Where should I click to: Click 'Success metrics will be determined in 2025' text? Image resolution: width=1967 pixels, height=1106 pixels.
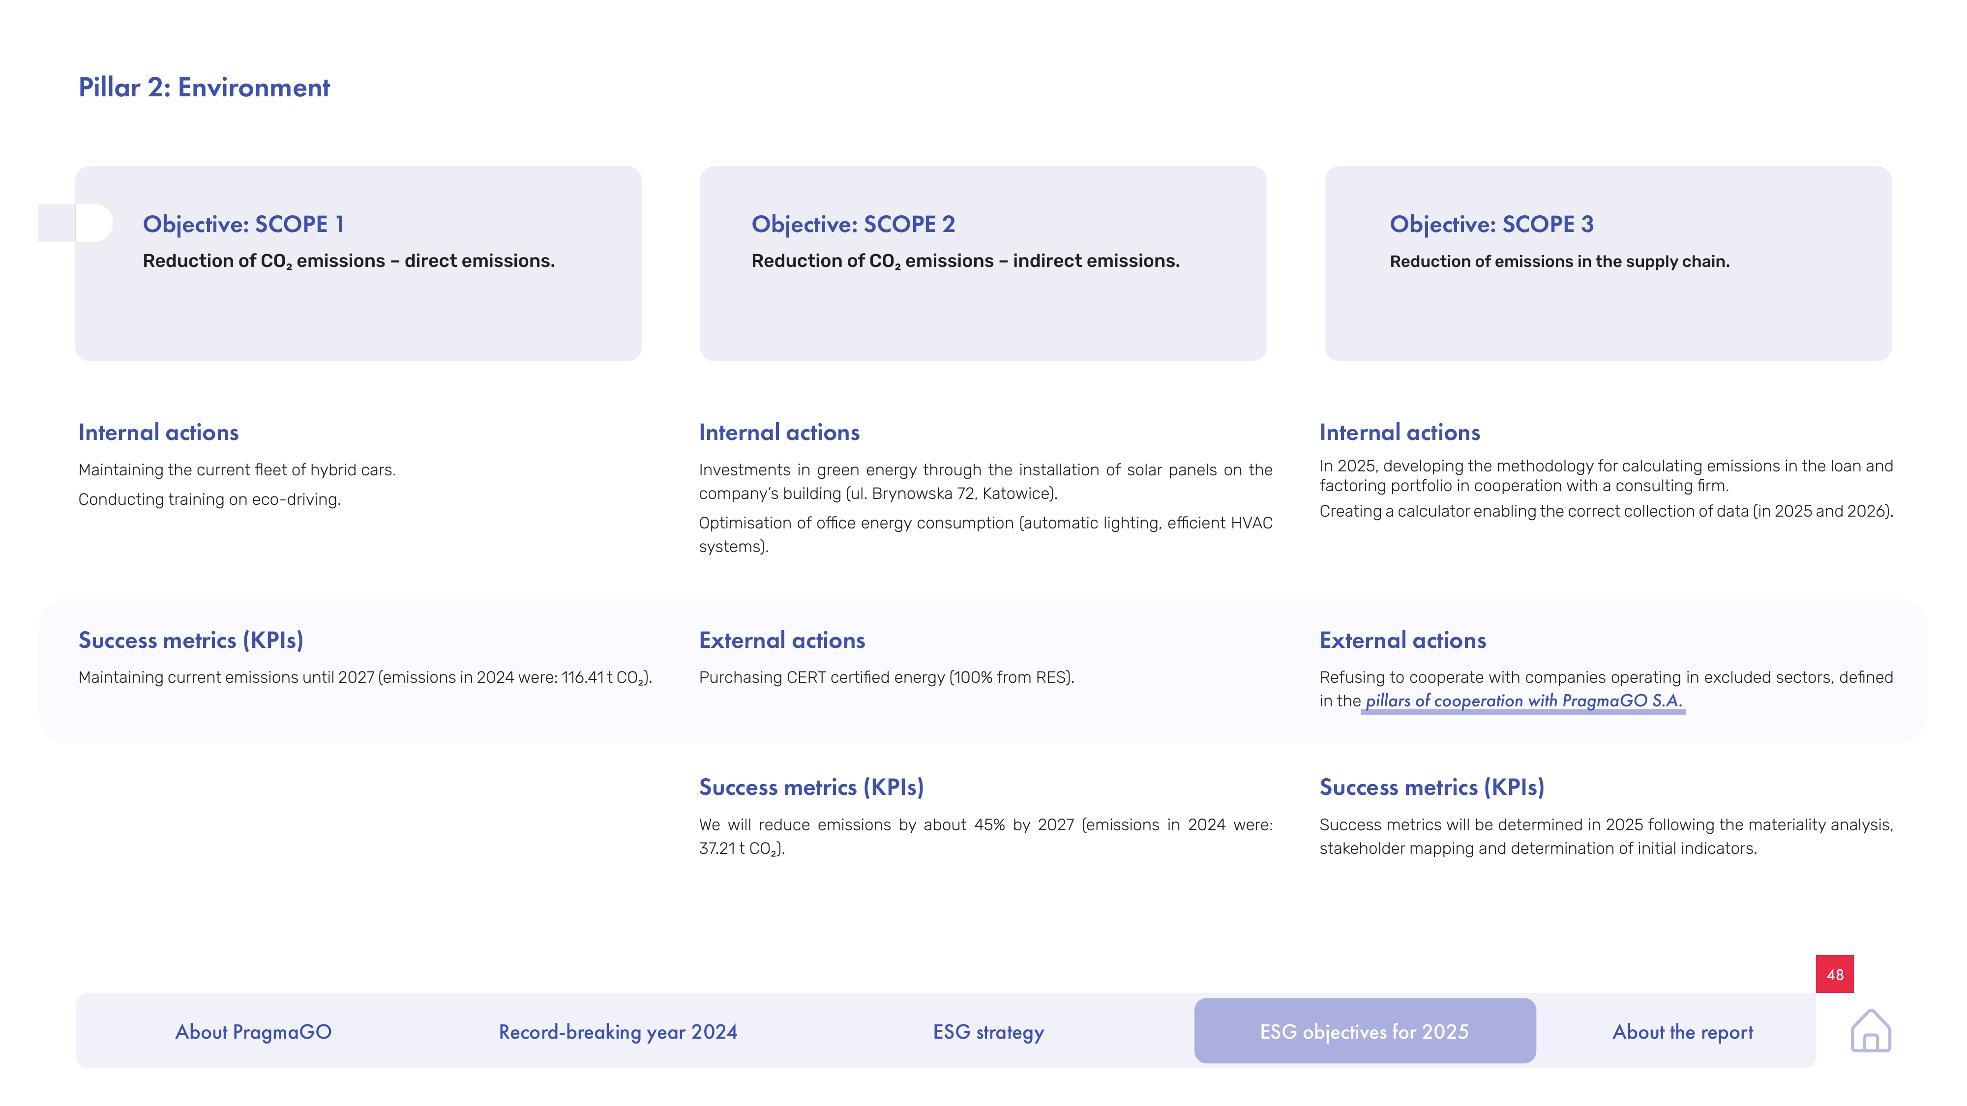click(1607, 837)
